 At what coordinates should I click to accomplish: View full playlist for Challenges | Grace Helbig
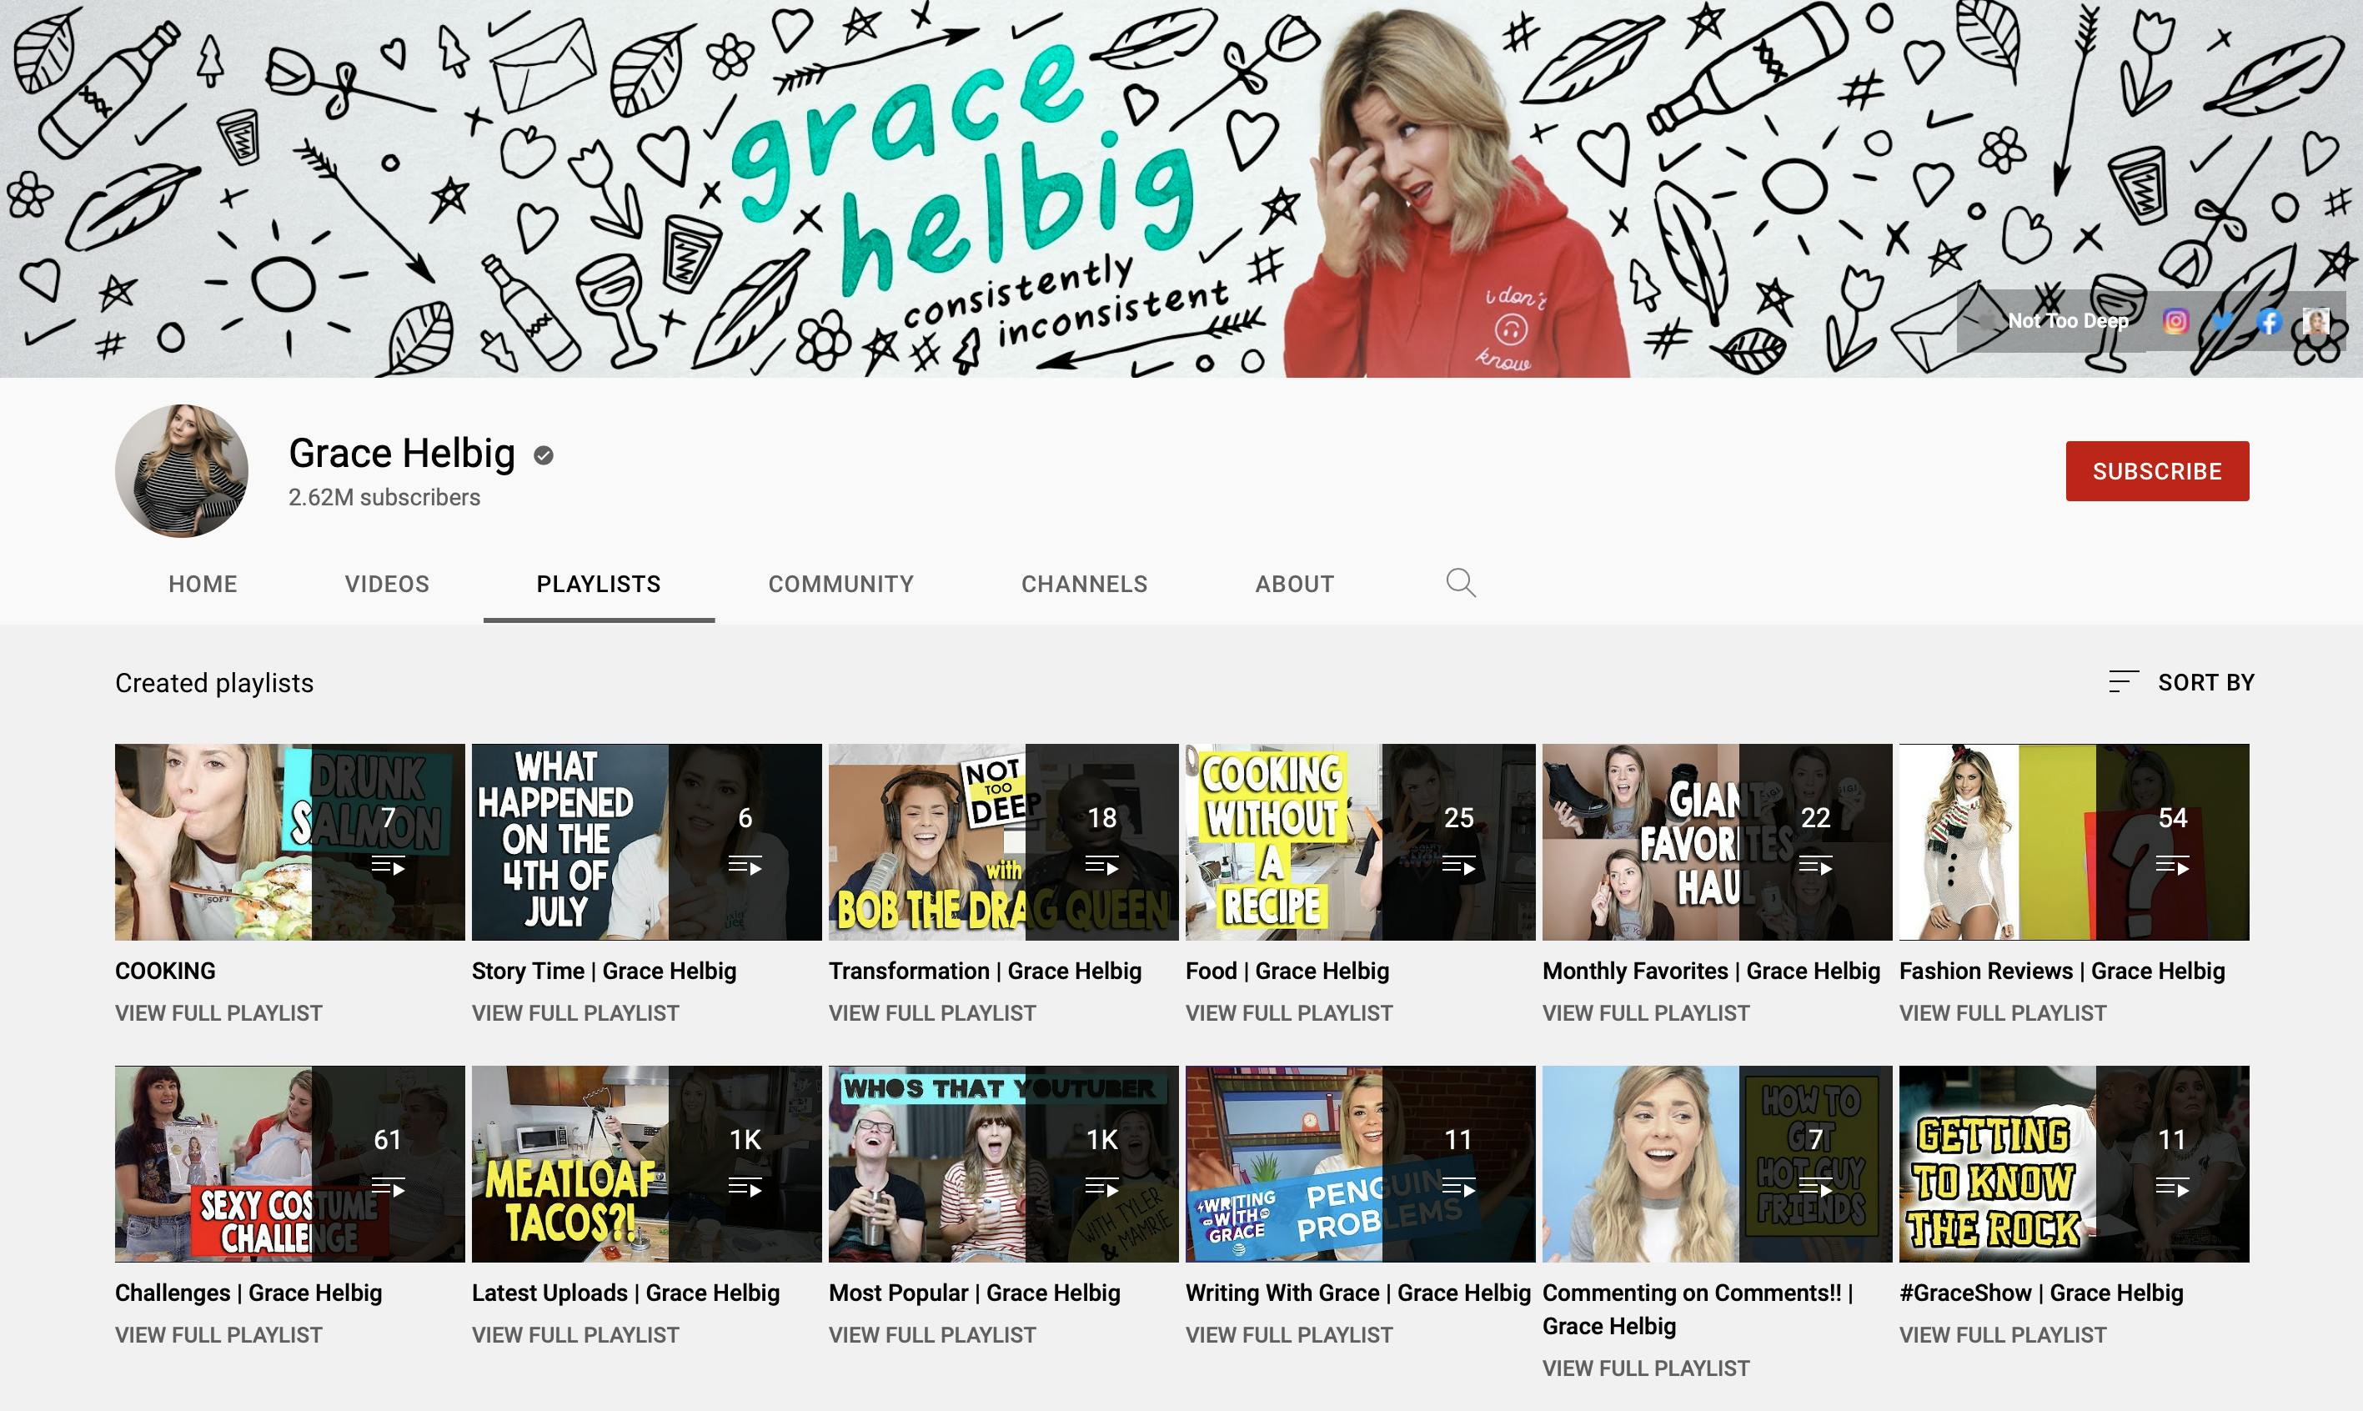[x=218, y=1334]
